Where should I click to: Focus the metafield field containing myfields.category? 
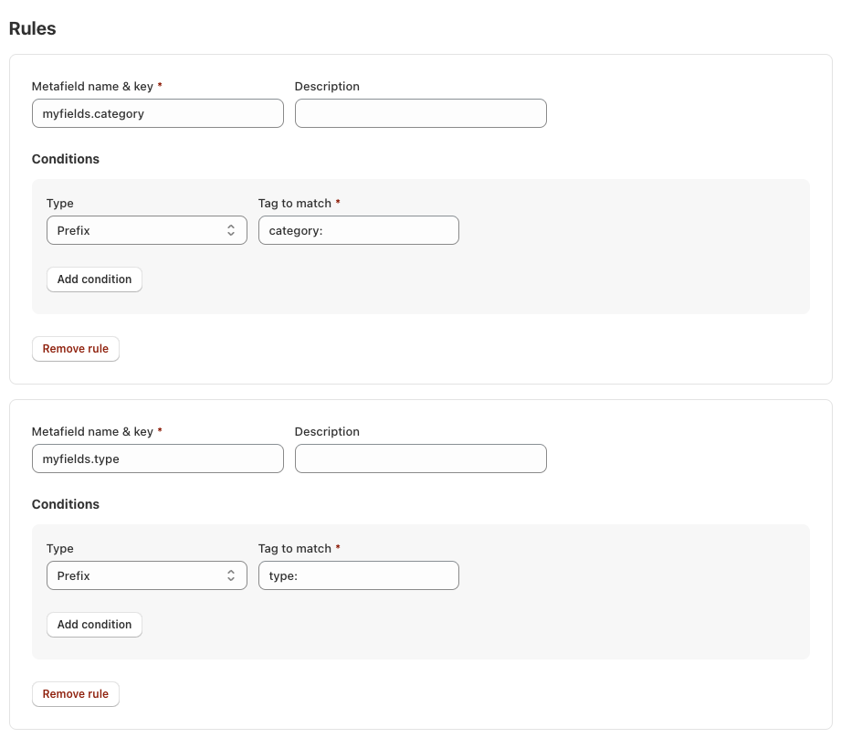tap(157, 114)
